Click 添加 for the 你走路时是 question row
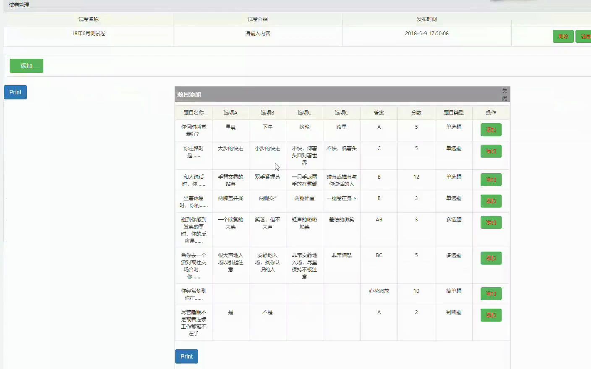Viewport: 591px width, 369px height. click(x=491, y=151)
